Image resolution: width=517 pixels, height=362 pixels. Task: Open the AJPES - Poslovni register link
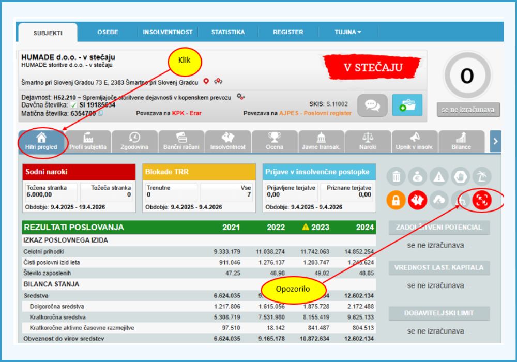pos(315,113)
